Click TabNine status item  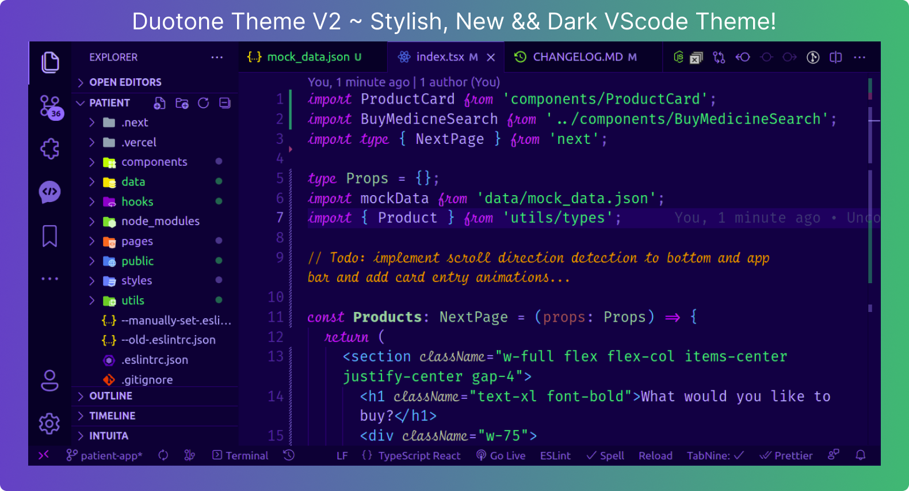pyautogui.click(x=715, y=455)
